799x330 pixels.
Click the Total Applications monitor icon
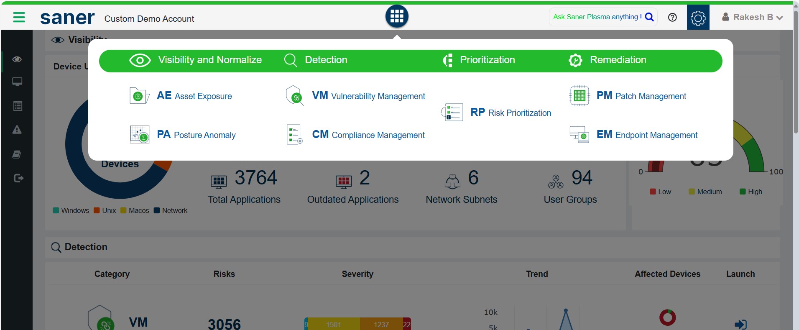tap(219, 181)
